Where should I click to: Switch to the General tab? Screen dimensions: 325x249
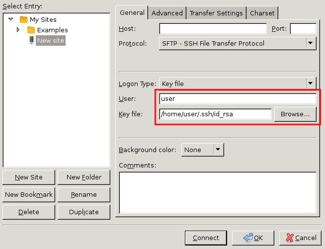[132, 12]
